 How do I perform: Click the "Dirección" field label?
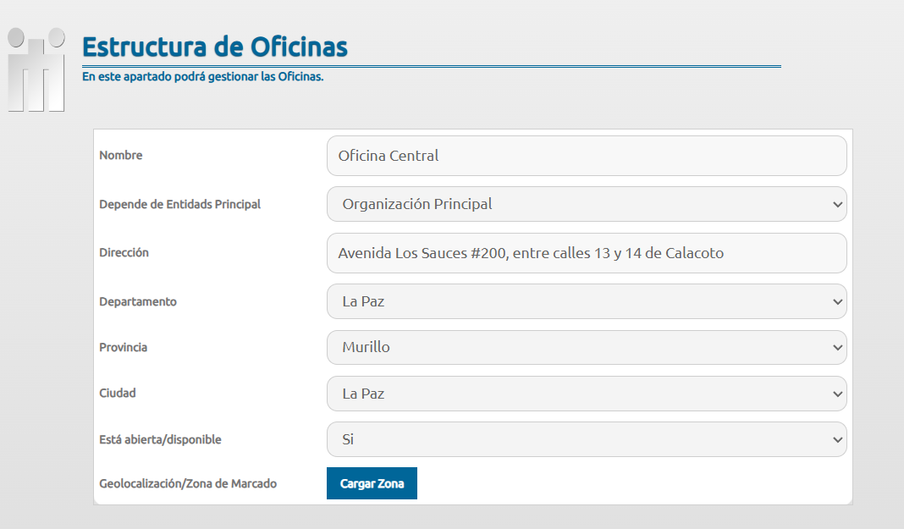[x=124, y=252]
